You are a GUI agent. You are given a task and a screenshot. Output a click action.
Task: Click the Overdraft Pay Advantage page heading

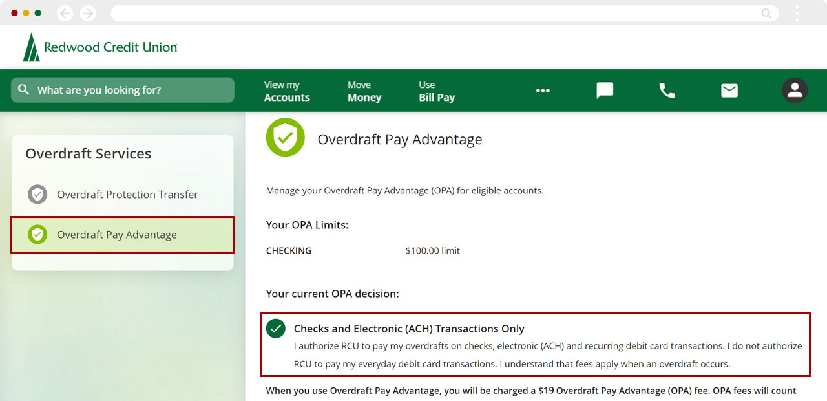pos(400,140)
